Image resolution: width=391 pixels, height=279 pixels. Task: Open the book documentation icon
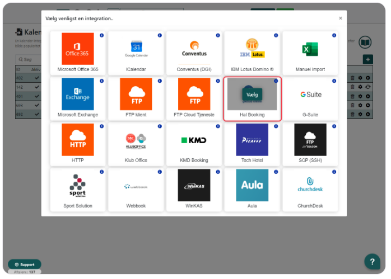click(365, 42)
